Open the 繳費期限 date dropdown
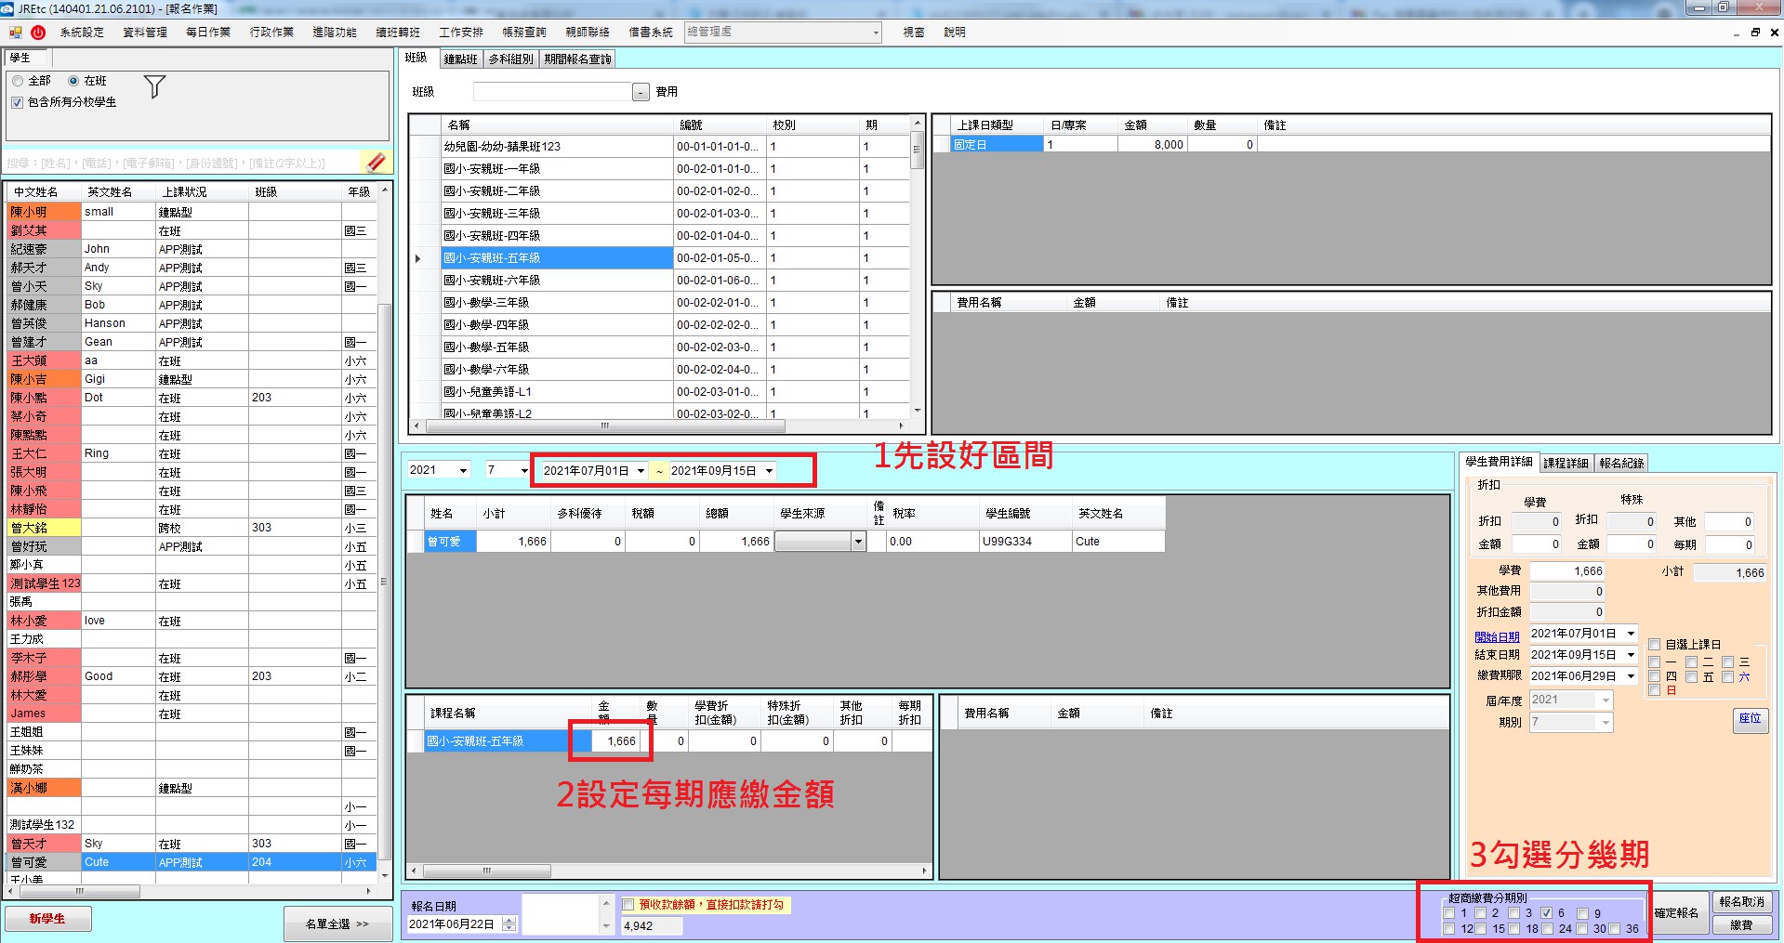This screenshot has width=1784, height=943. pos(1631,676)
